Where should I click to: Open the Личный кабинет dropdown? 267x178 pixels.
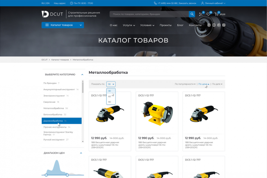pos(215,3)
